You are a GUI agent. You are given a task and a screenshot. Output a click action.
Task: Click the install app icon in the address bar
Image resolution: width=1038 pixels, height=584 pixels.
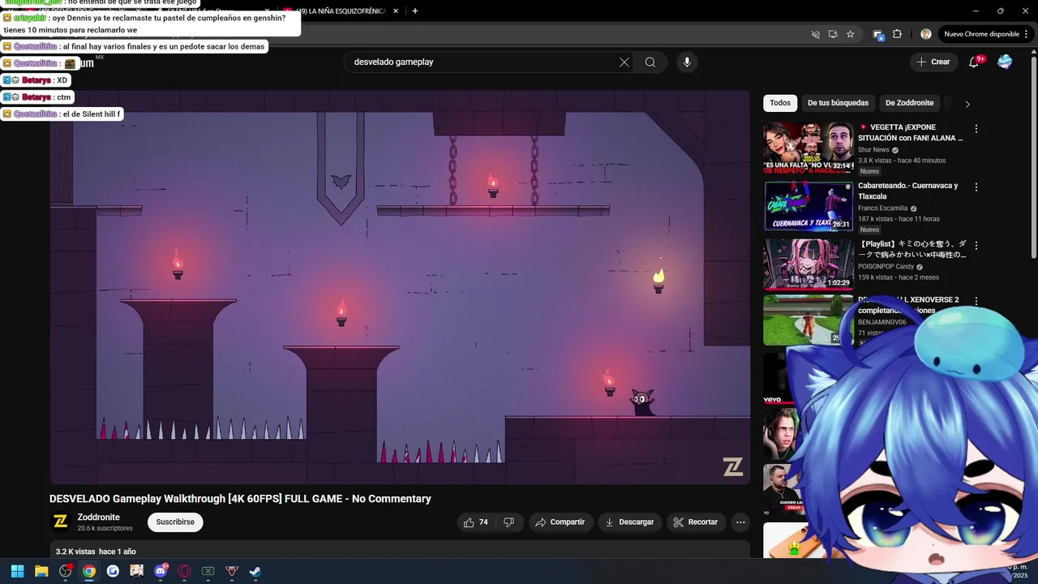pyautogui.click(x=833, y=34)
